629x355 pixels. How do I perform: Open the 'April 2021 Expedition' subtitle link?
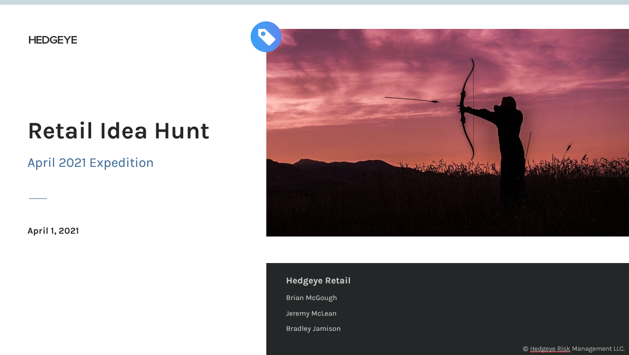tap(91, 163)
